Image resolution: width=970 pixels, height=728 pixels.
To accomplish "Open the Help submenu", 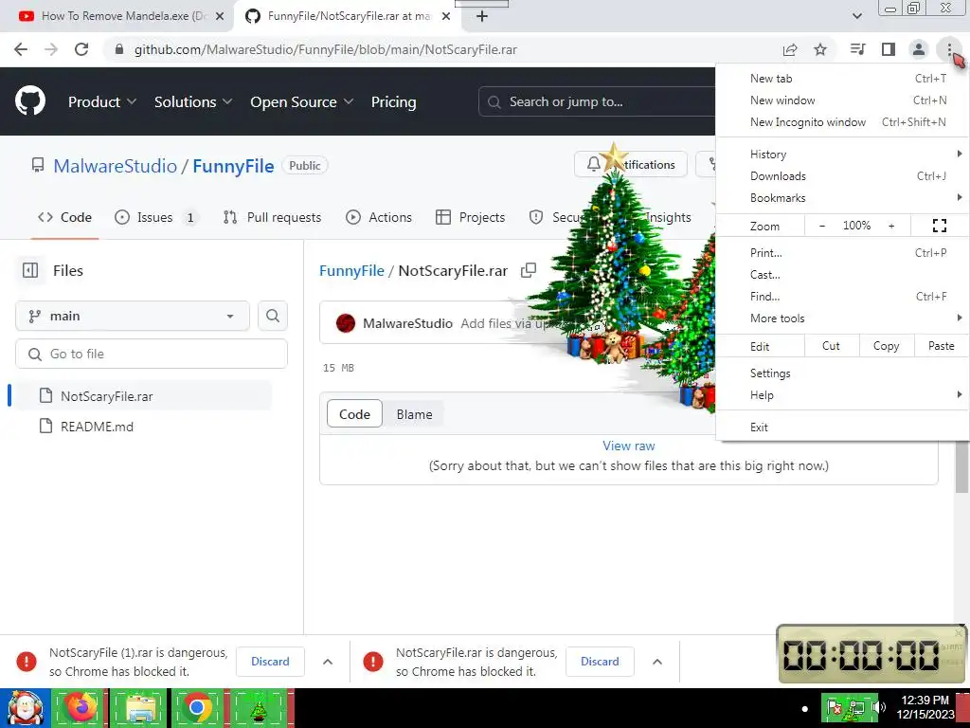I will pos(842,395).
